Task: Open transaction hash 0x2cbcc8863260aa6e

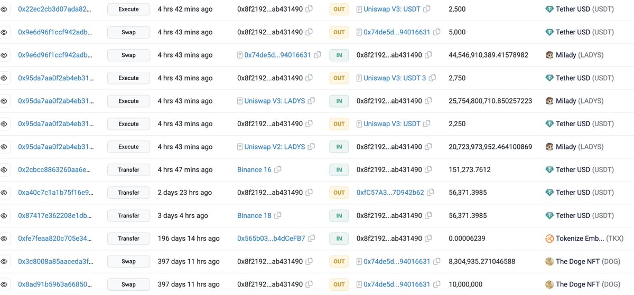Action: [x=55, y=169]
